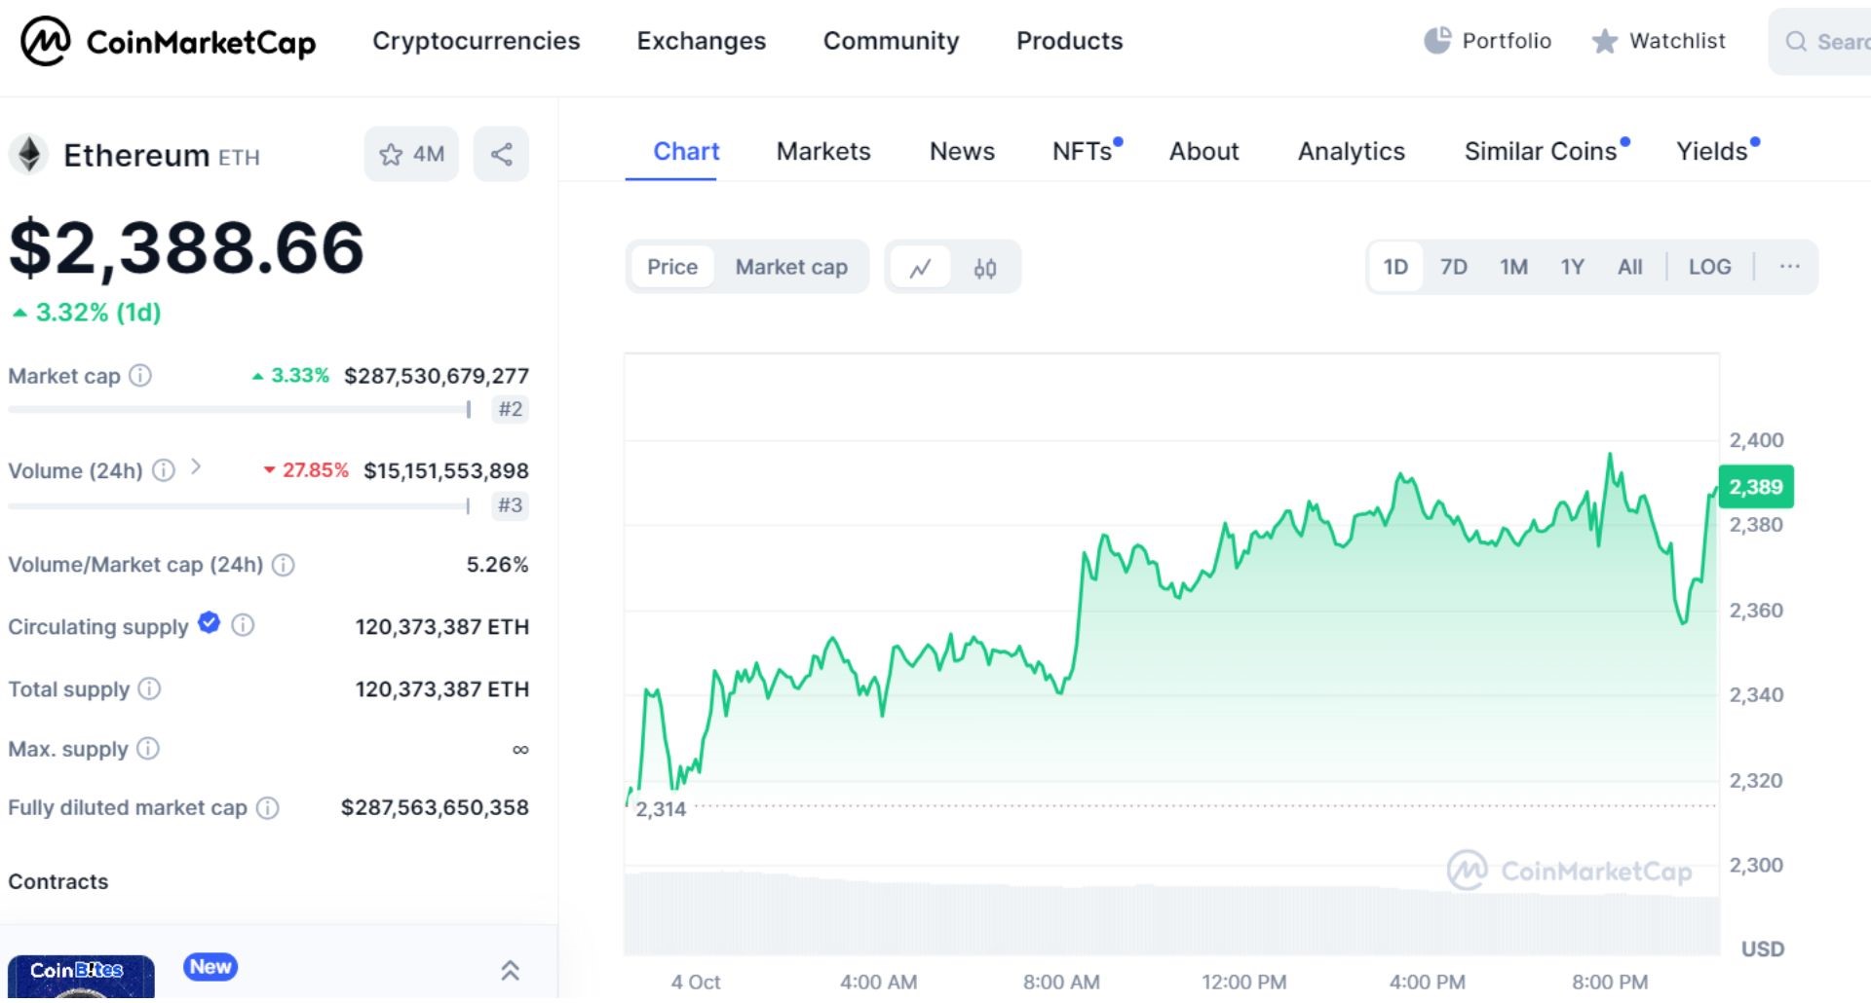The height and width of the screenshot is (1003, 1871).
Task: Click the Volume rank progress bar
Action: (240, 505)
